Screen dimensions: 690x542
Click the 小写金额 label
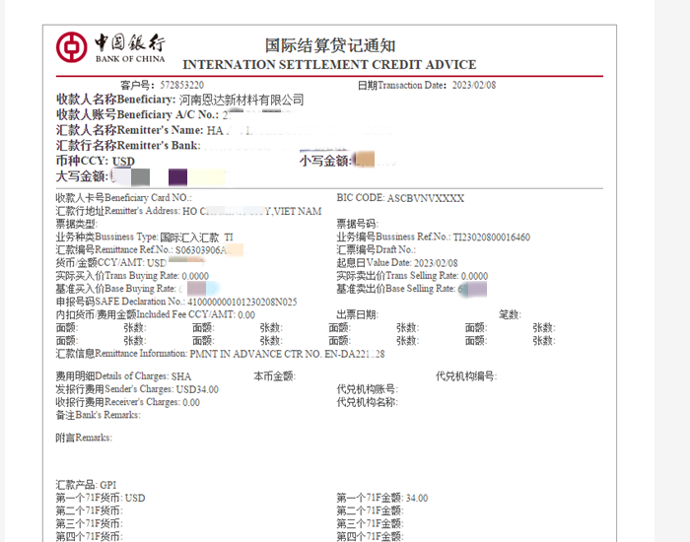pos(325,161)
